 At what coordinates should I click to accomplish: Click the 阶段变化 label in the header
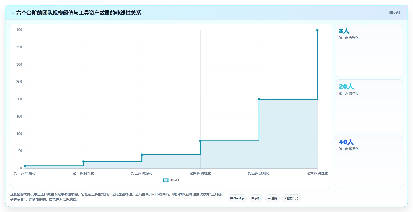pyautogui.click(x=395, y=12)
